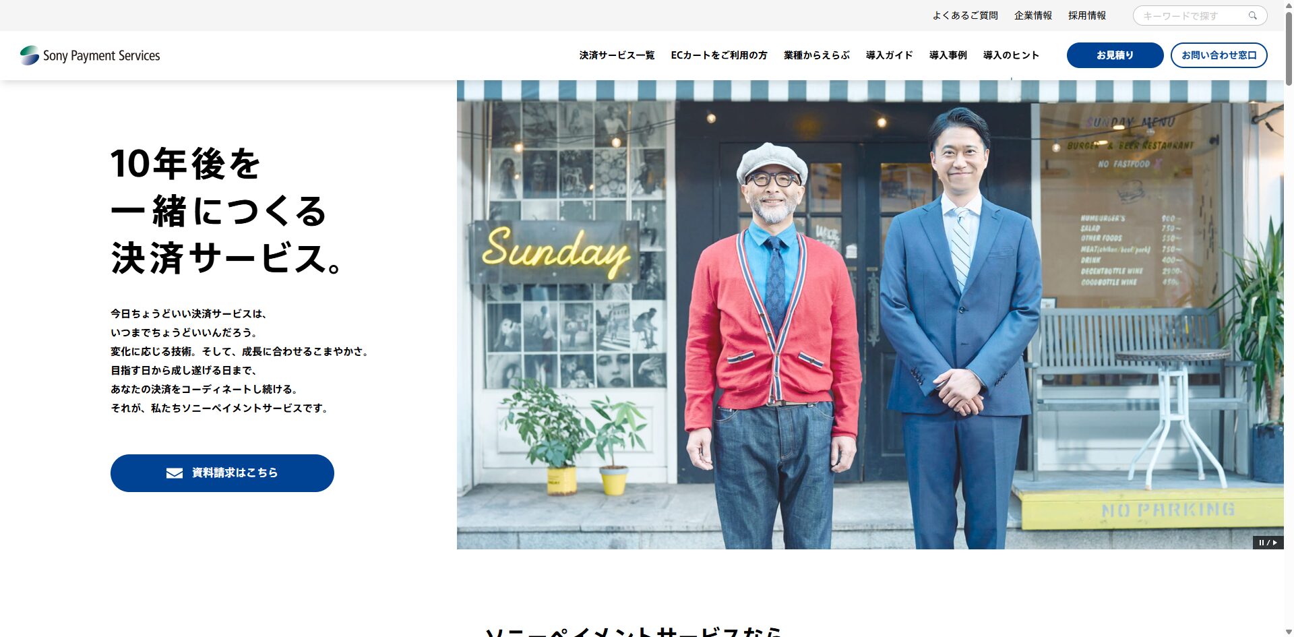
Task: Click the keyword search input field
Action: (x=1192, y=16)
